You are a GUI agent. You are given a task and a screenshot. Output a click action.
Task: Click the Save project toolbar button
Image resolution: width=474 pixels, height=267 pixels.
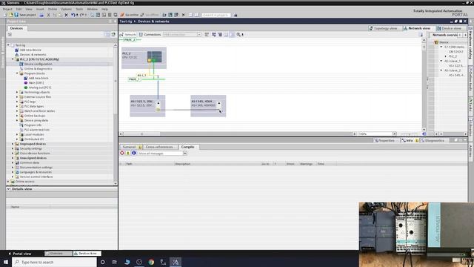click(25, 15)
